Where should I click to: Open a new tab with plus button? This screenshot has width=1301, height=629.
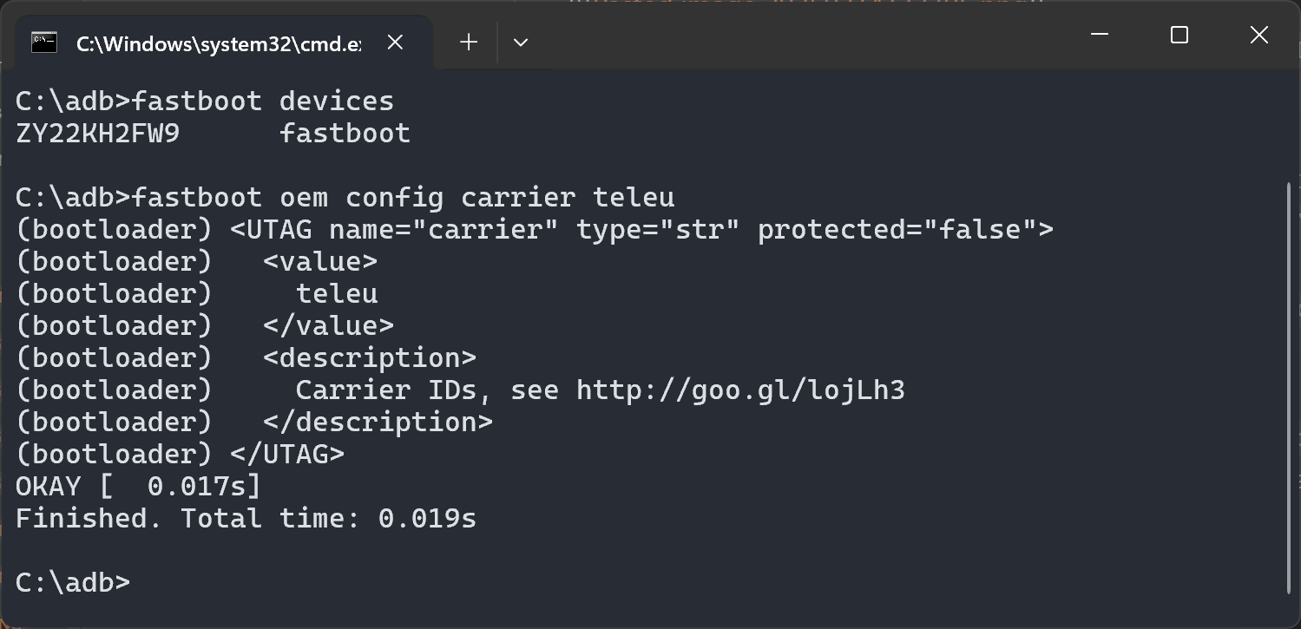pos(469,42)
